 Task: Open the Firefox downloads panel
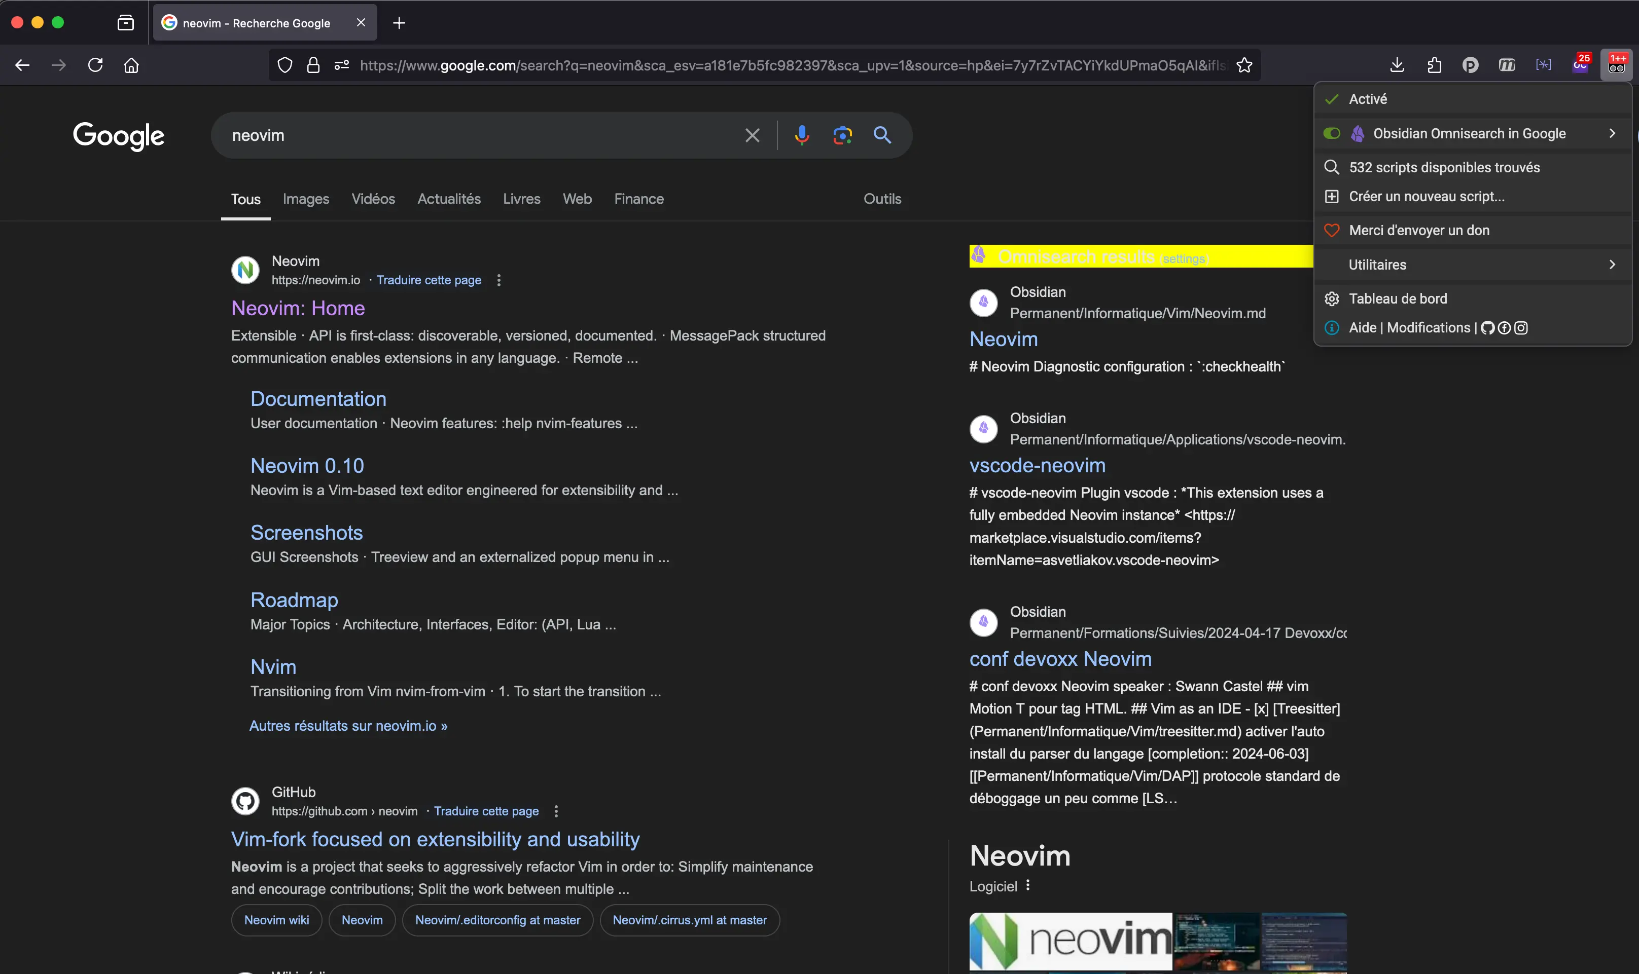[1397, 65]
